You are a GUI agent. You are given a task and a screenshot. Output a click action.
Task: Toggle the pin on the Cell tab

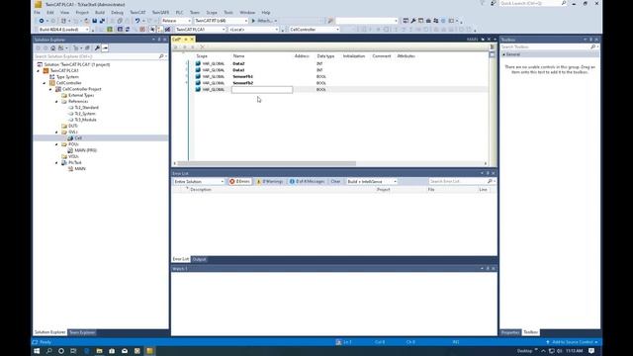pos(186,40)
